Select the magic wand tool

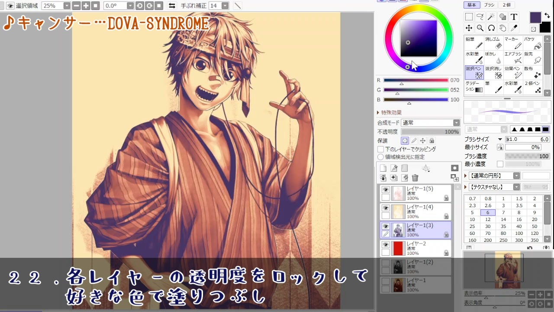coord(491,17)
